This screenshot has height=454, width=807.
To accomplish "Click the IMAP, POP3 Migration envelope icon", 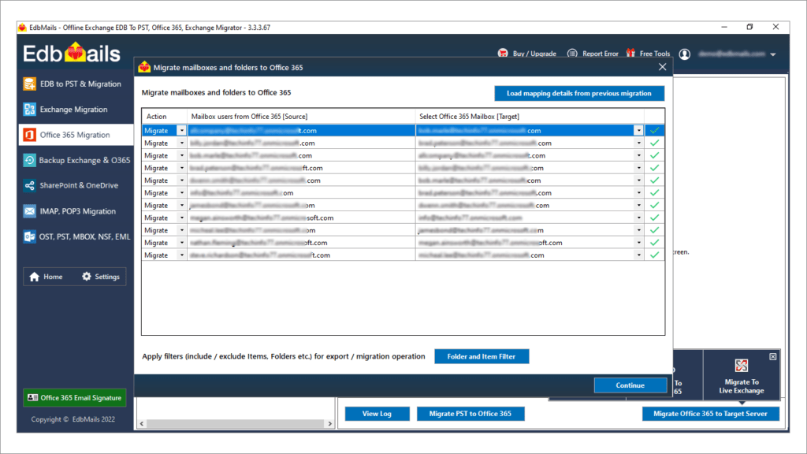I will tap(29, 211).
